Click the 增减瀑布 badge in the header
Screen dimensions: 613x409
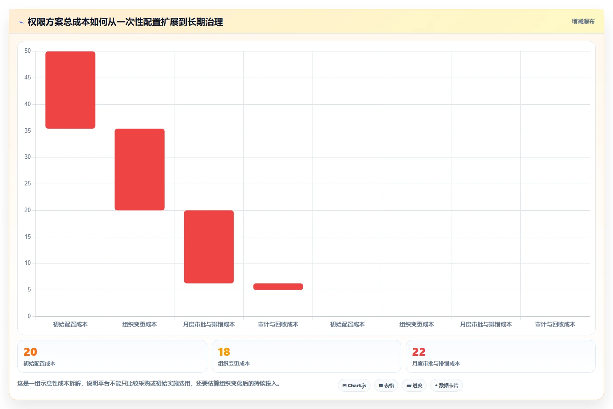(583, 21)
